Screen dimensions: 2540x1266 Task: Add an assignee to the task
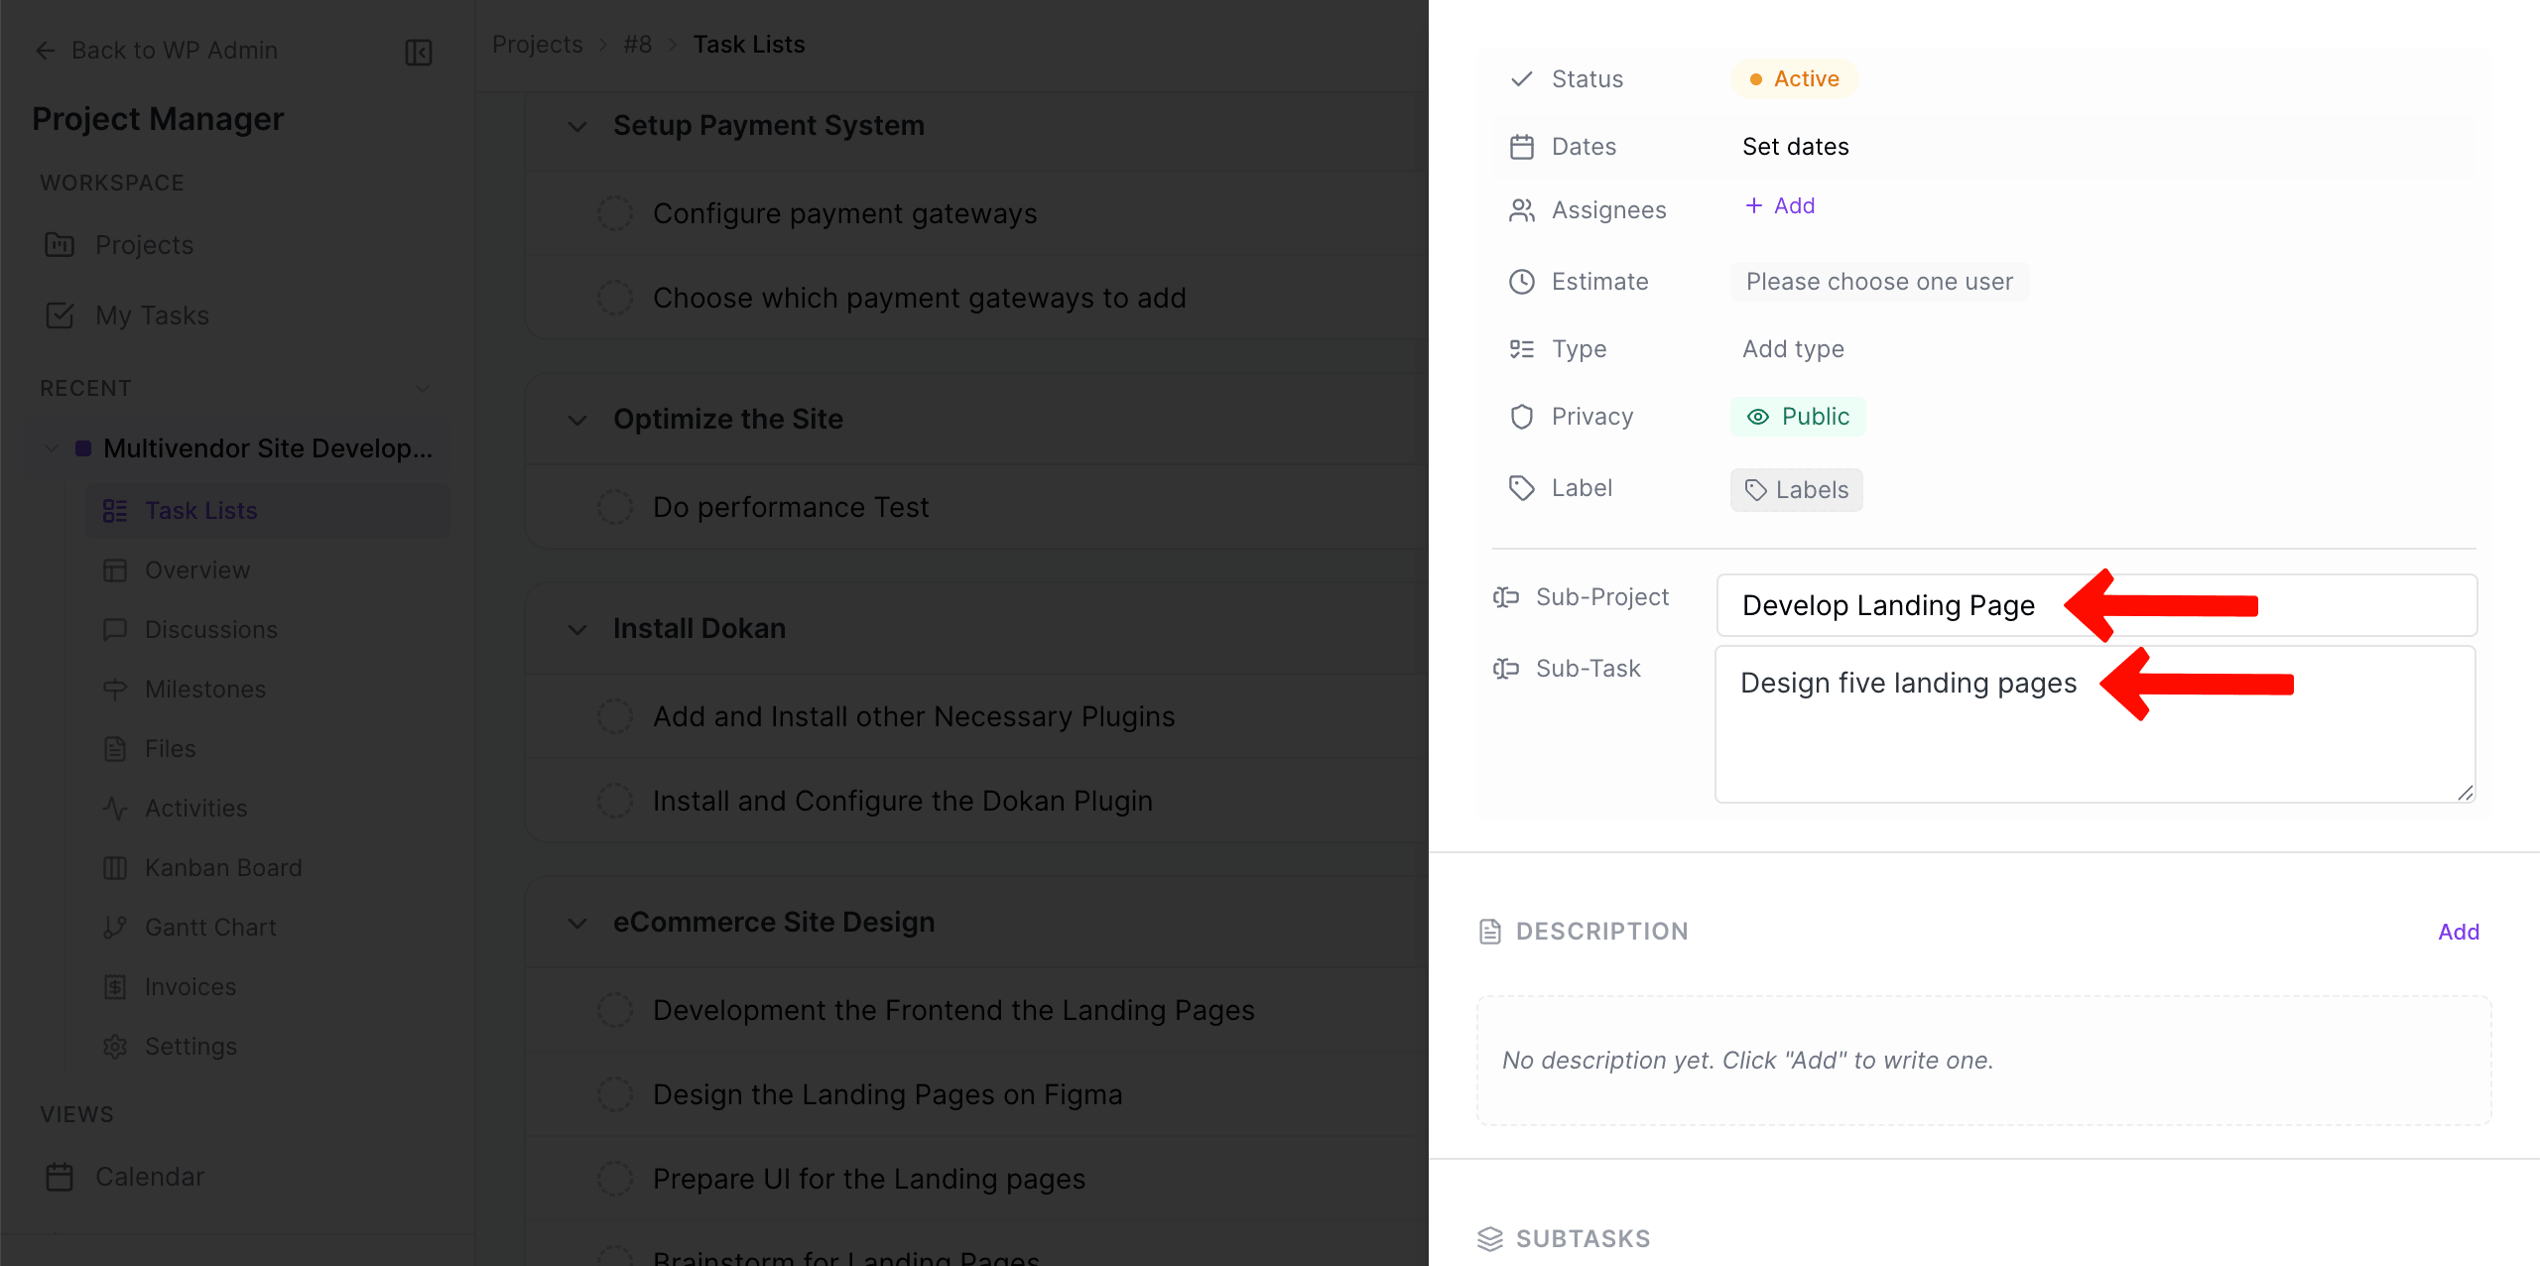(x=1779, y=206)
